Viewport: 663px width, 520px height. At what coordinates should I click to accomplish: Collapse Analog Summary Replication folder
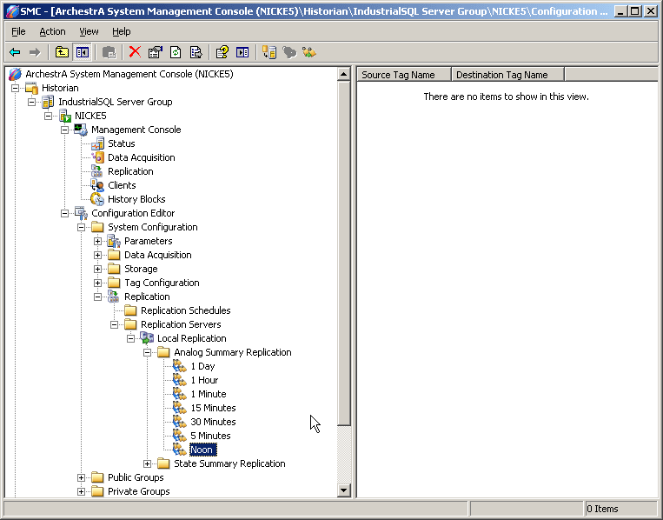[x=147, y=352]
